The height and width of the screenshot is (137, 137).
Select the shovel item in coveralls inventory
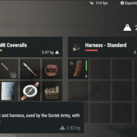[x=9, y=69]
